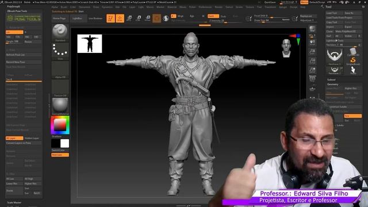
Task: Open the Brush menu
Action: tap(64, 7)
